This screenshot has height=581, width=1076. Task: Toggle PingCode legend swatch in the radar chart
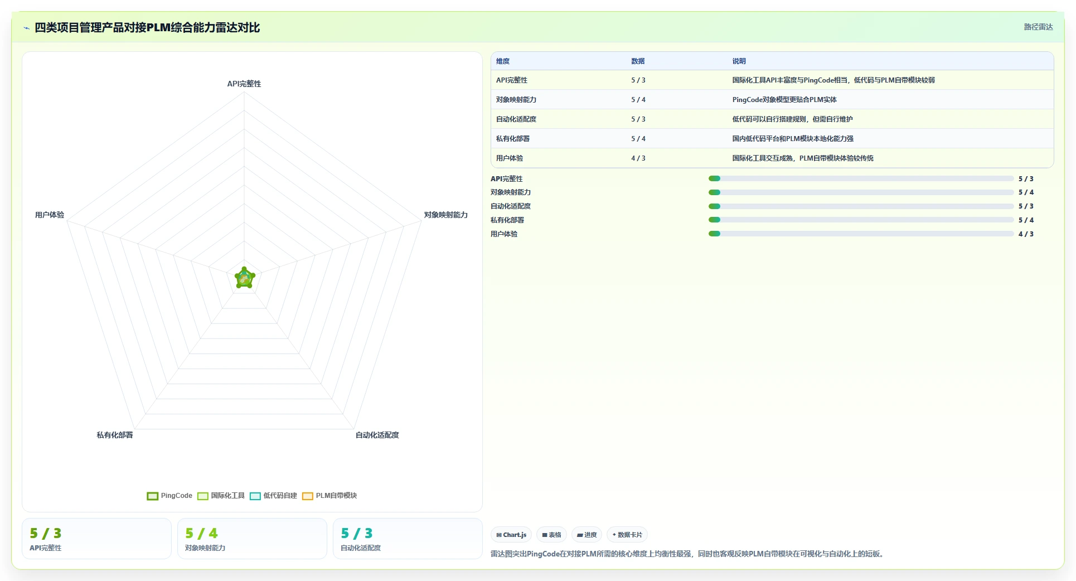pyautogui.click(x=153, y=496)
